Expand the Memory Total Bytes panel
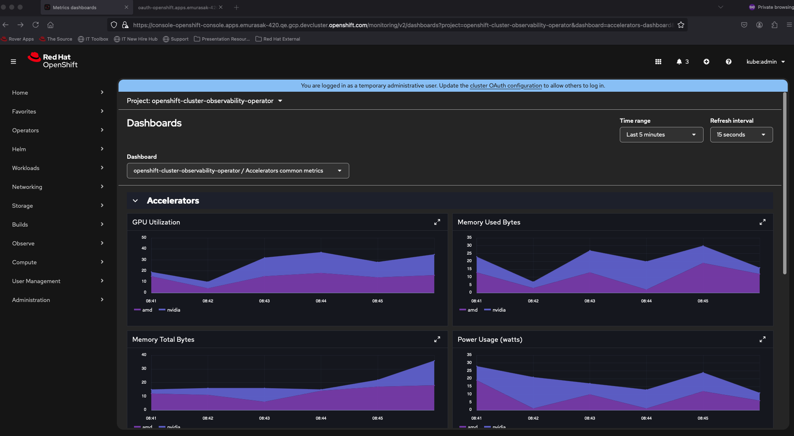Image resolution: width=794 pixels, height=436 pixels. click(x=437, y=339)
